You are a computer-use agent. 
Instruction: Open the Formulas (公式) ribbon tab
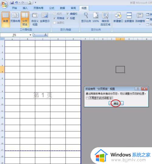[x=52, y=8]
